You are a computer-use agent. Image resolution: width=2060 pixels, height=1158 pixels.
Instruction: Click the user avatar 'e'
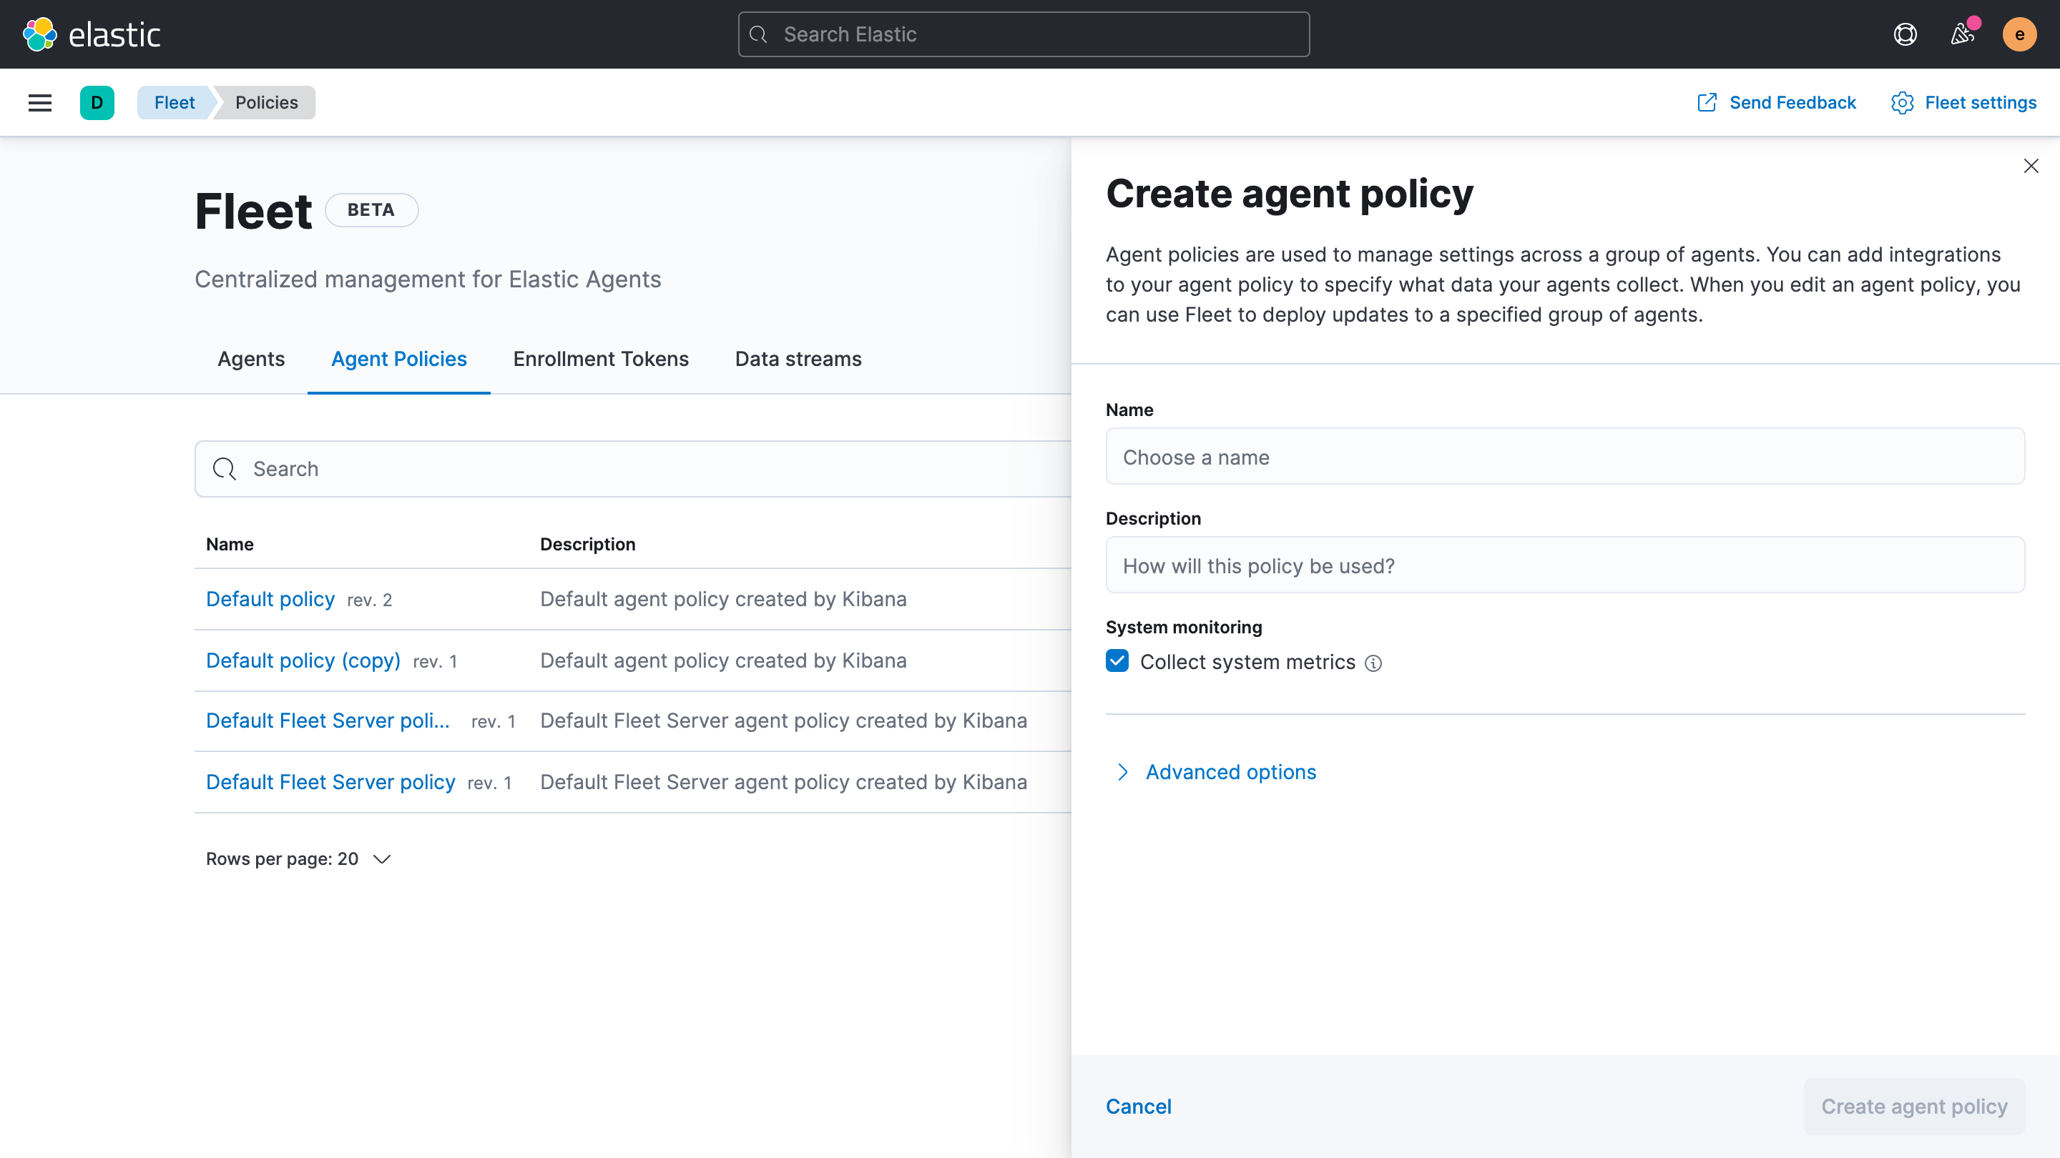pyautogui.click(x=2019, y=34)
